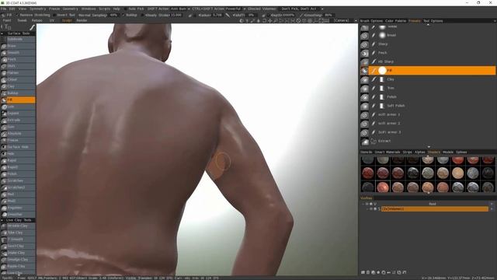497x280 pixels.
Task: Select the Volume1 layer in VoxTree
Action: click(x=435, y=209)
